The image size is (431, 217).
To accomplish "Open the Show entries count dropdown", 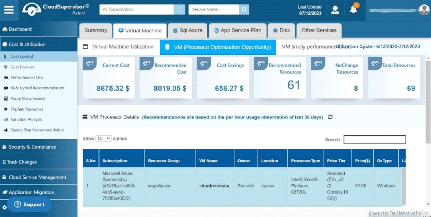I will (x=103, y=139).
